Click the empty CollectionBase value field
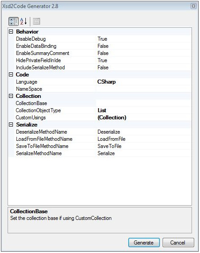 [x=143, y=103]
